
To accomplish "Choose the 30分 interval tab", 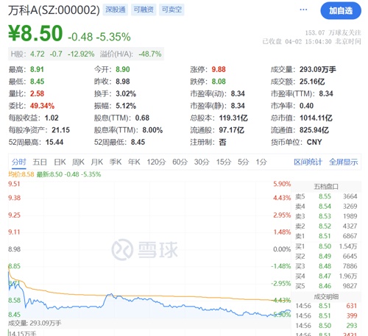I will [202, 162].
